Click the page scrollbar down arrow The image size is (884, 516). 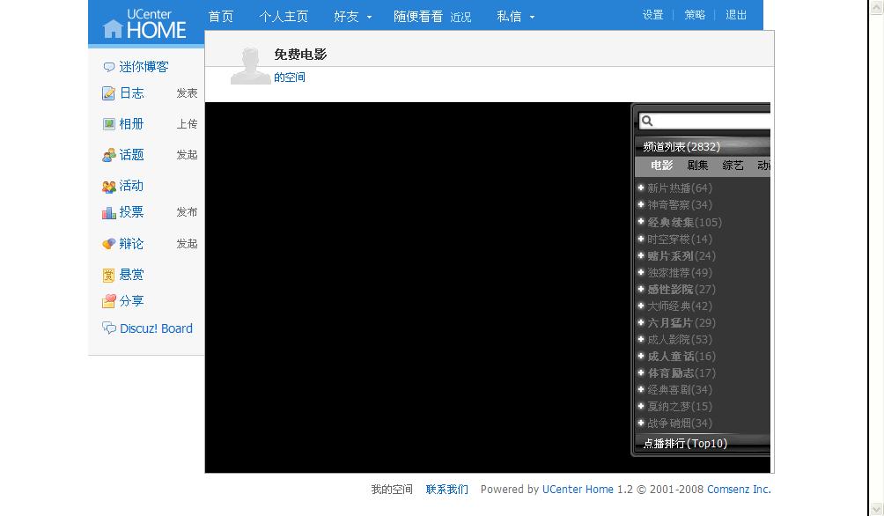tap(877, 509)
